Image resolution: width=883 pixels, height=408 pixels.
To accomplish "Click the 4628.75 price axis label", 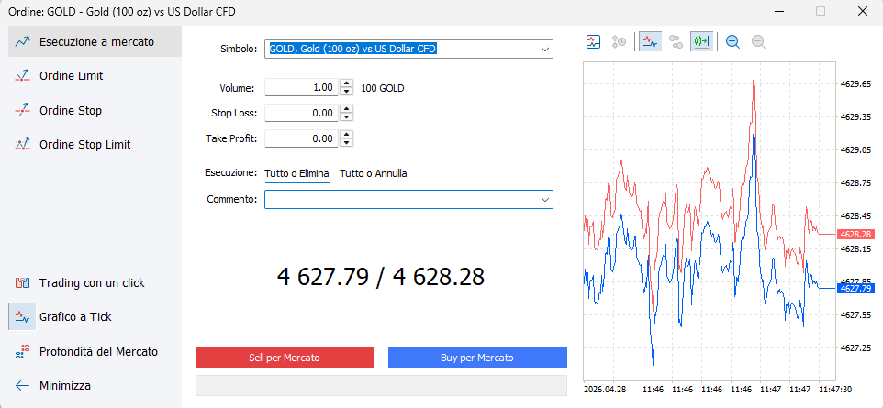I will coord(856,182).
